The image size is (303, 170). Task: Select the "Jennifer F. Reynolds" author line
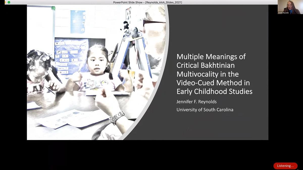click(196, 102)
